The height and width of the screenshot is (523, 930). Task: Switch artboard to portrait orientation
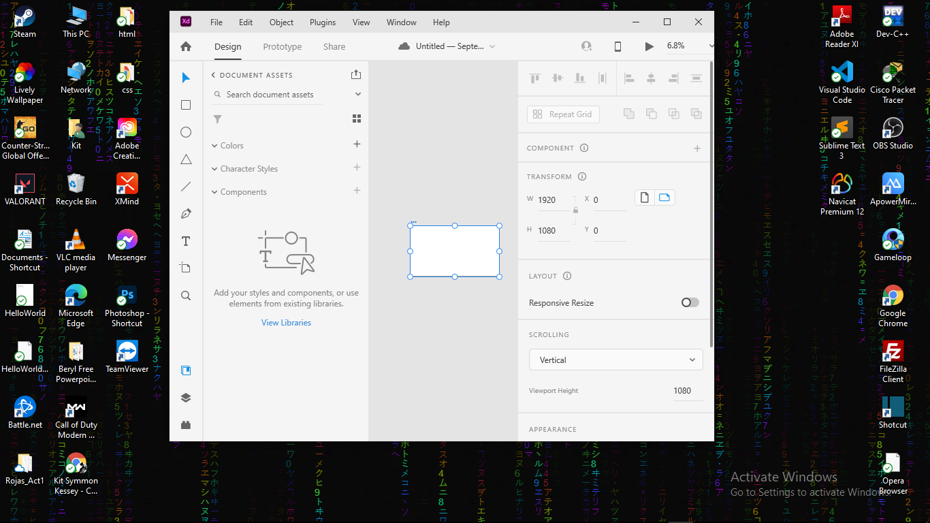[645, 197]
